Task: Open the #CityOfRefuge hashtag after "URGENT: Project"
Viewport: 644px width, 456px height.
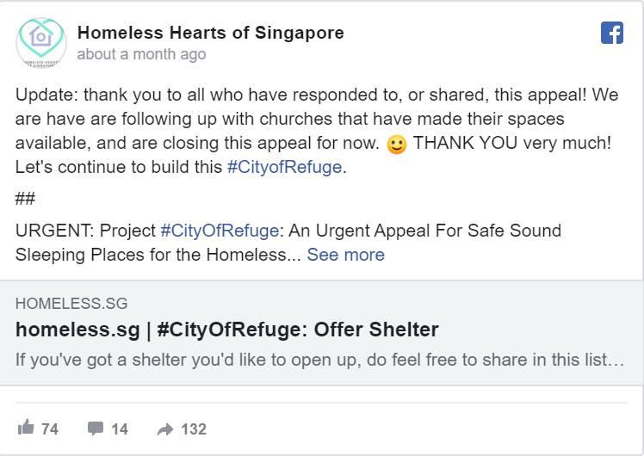Action: (x=220, y=231)
